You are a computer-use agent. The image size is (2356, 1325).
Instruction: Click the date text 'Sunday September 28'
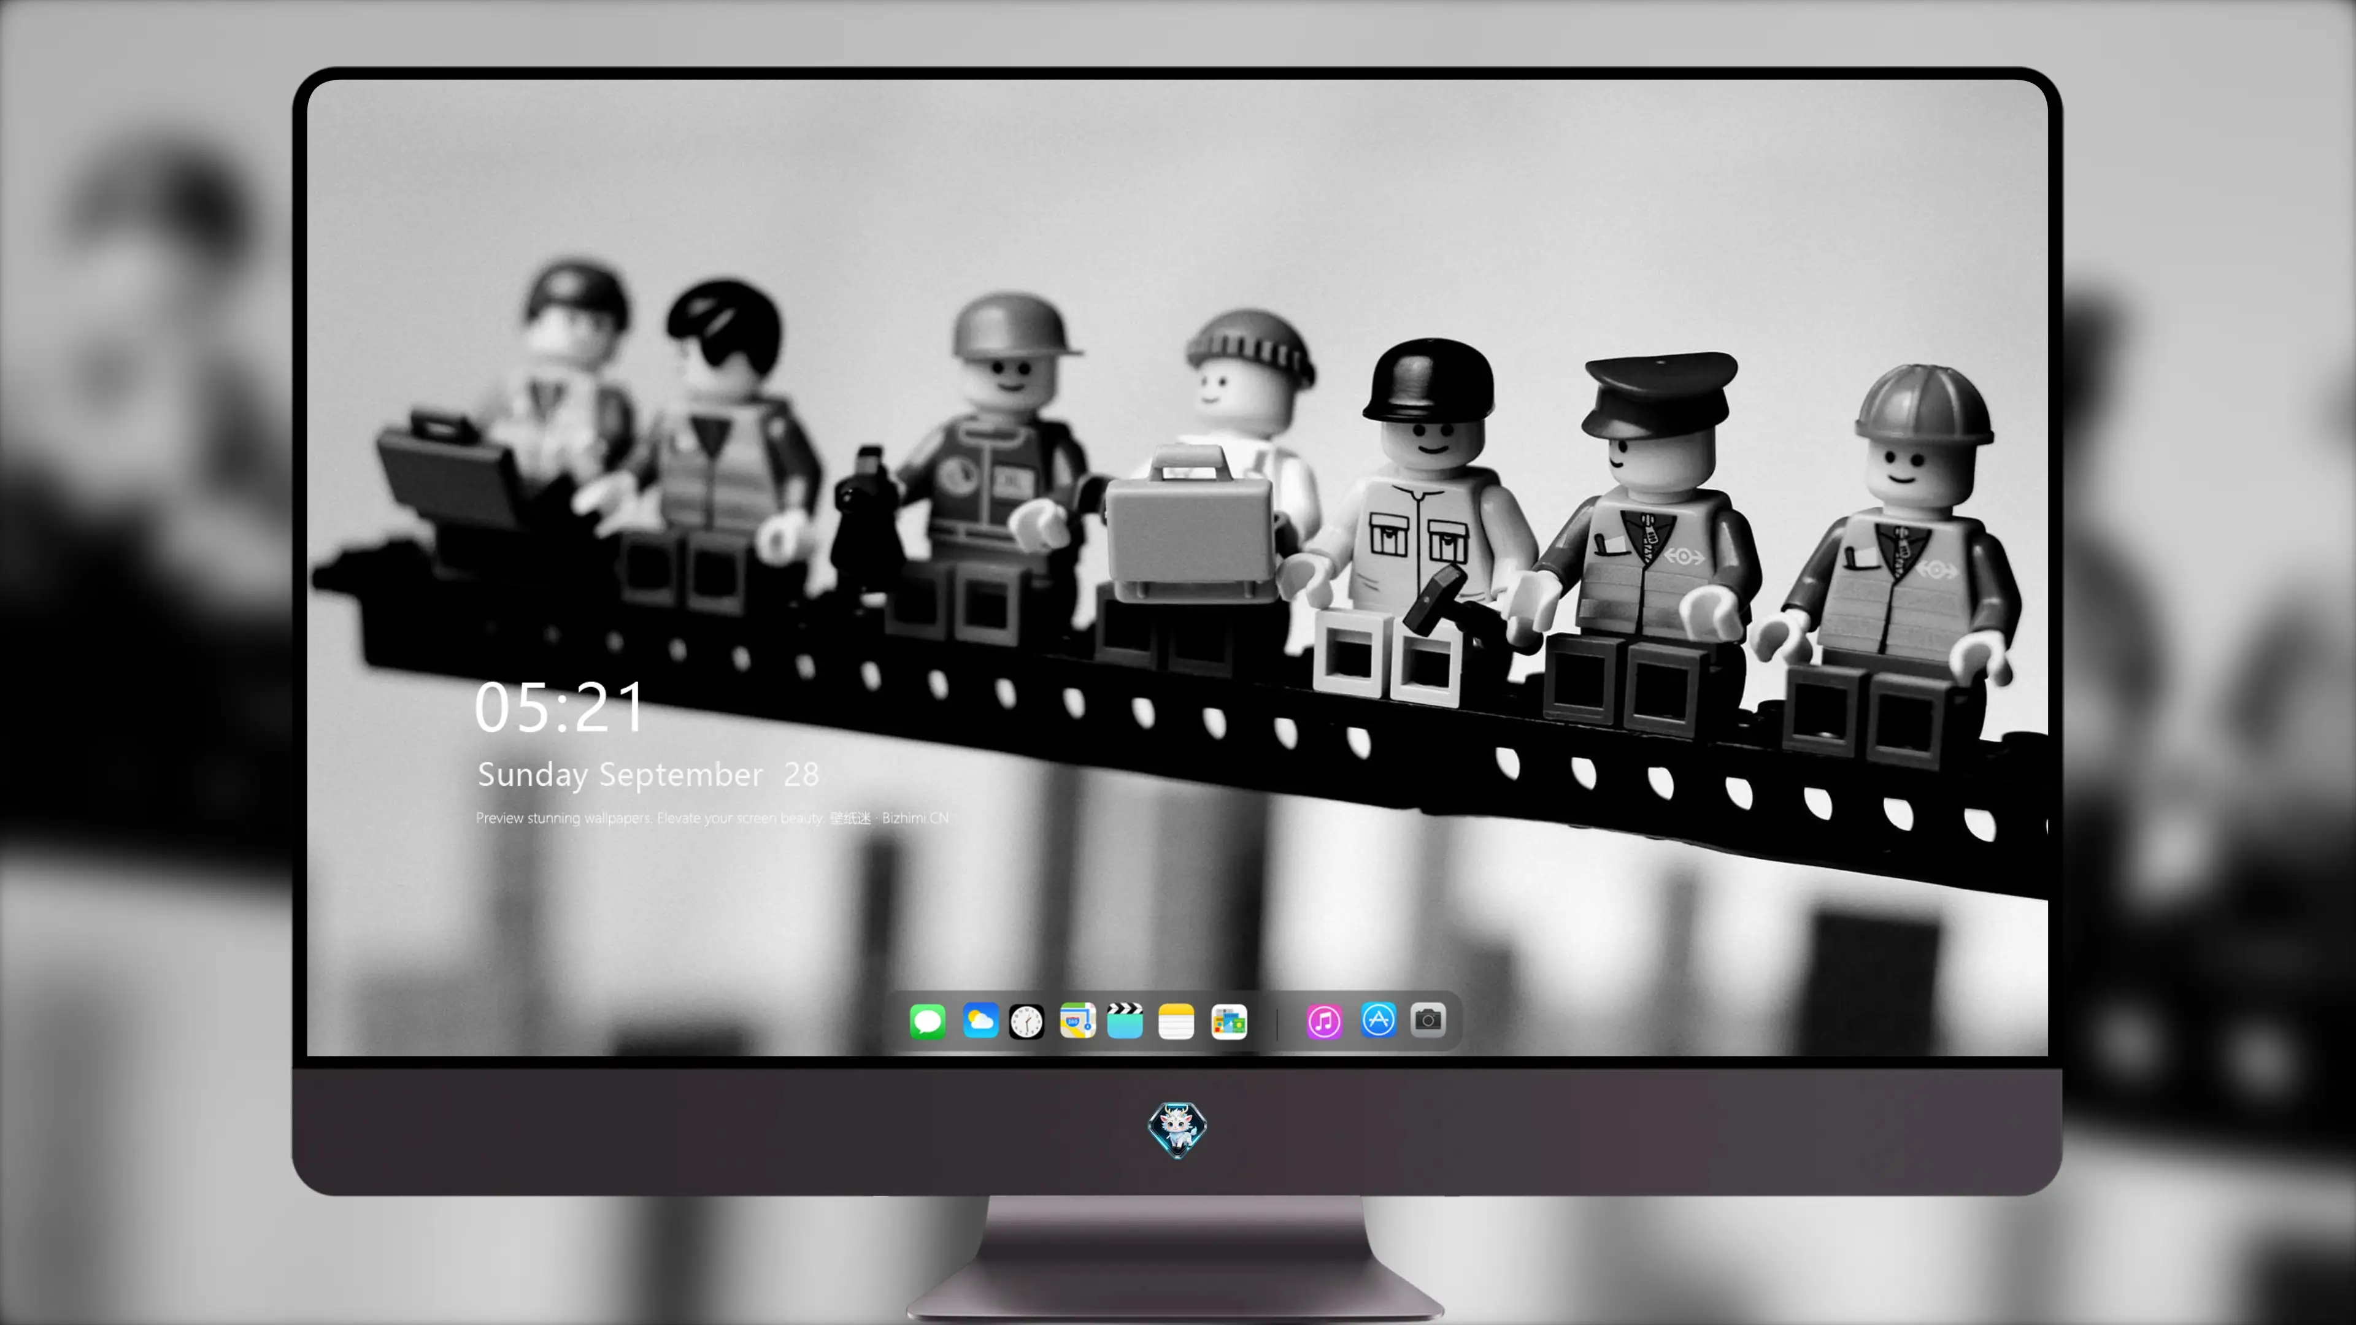tap(647, 775)
